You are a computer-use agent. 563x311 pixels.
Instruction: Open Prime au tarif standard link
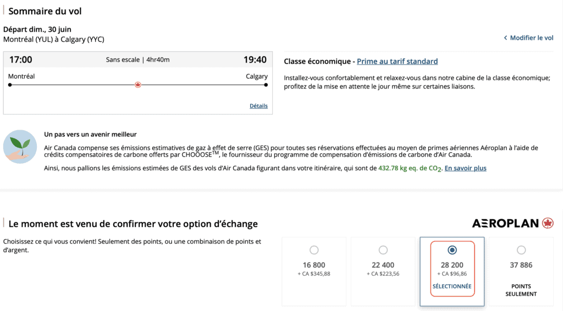397,61
